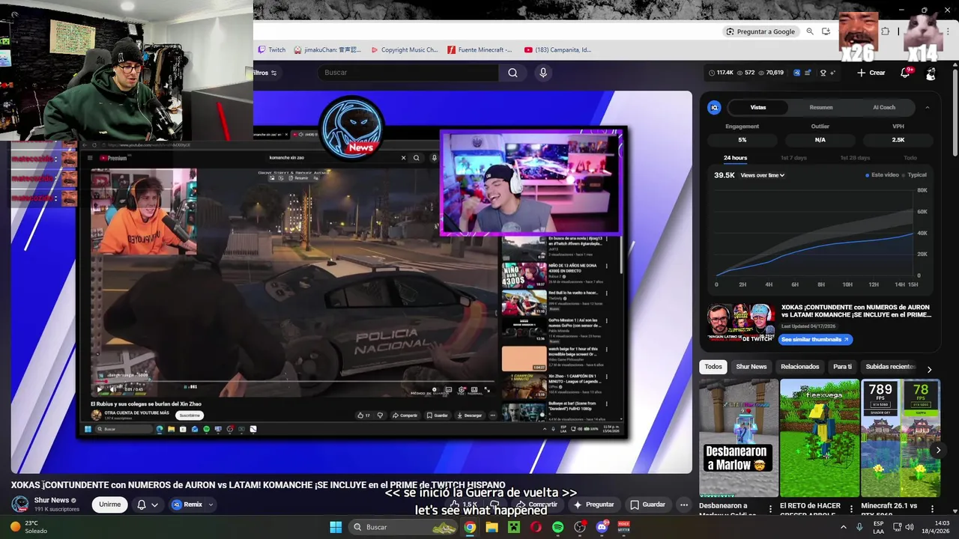959x539 pixels.
Task: Select the Relacionados filter chip
Action: [800, 367]
